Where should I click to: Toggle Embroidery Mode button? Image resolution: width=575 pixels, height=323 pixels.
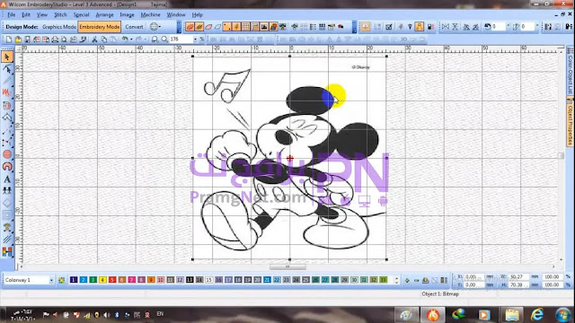[x=100, y=27]
